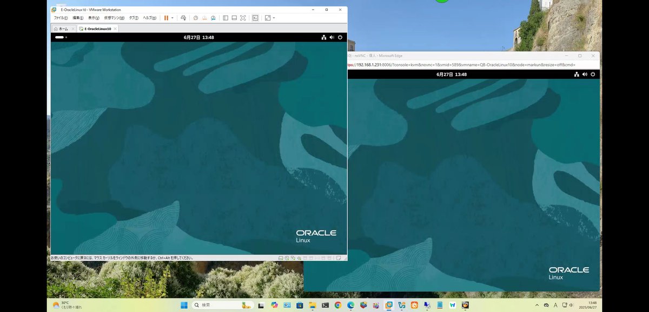The height and width of the screenshot is (312, 649).
Task: Open the Windows Start menu
Action: tap(184, 305)
